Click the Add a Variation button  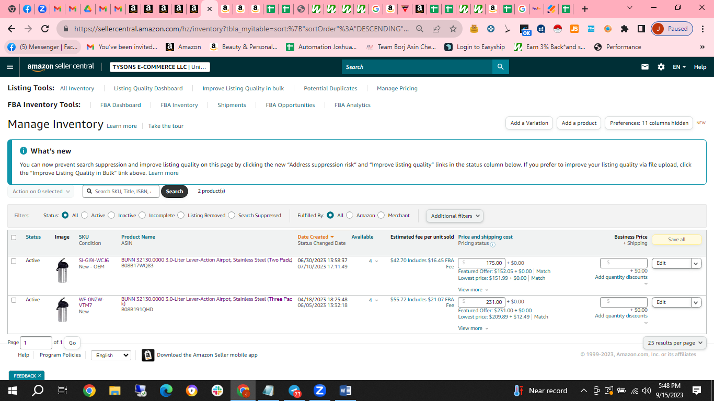pyautogui.click(x=529, y=123)
